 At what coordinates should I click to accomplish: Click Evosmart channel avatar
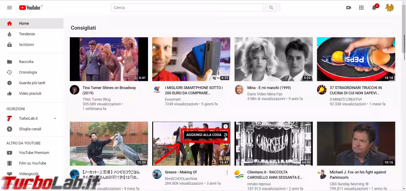tap(157, 90)
